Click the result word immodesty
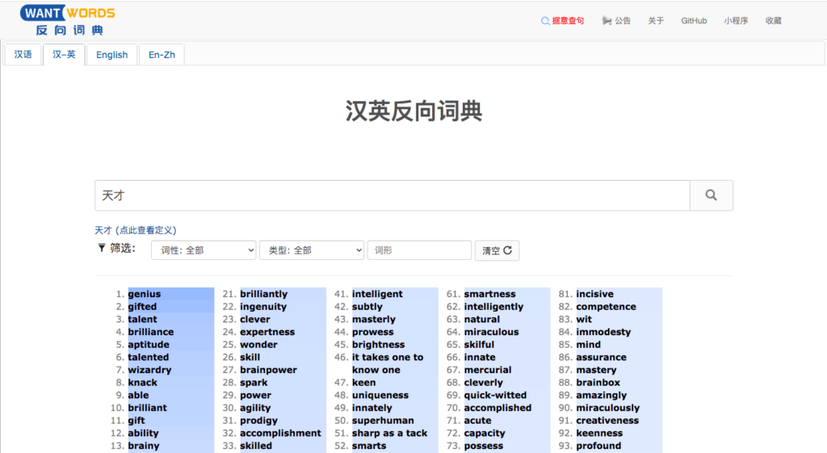Screen dimensions: 827x453 [602, 332]
